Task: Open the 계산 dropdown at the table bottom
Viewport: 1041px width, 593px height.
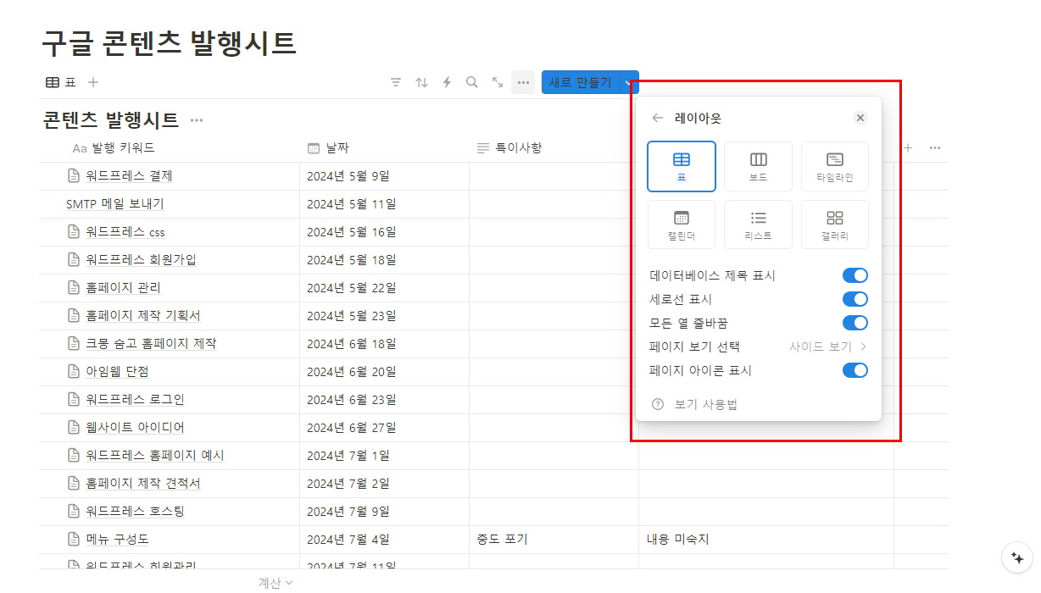Action: pyautogui.click(x=273, y=583)
